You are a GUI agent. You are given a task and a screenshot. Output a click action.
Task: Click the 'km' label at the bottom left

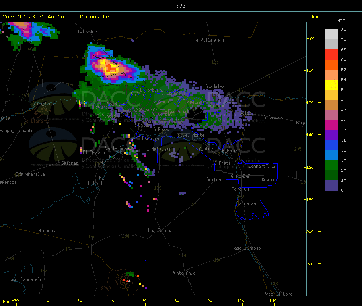[6, 302]
